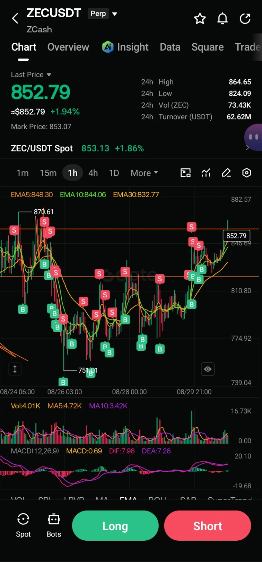Screen dimensions: 262x562
Task: Tap the green Long button
Action: 115,526
